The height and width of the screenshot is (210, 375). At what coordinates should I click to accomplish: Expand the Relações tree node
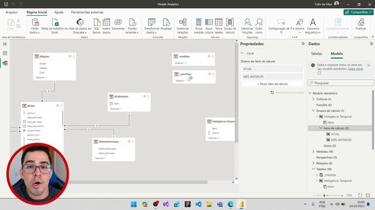click(x=313, y=163)
